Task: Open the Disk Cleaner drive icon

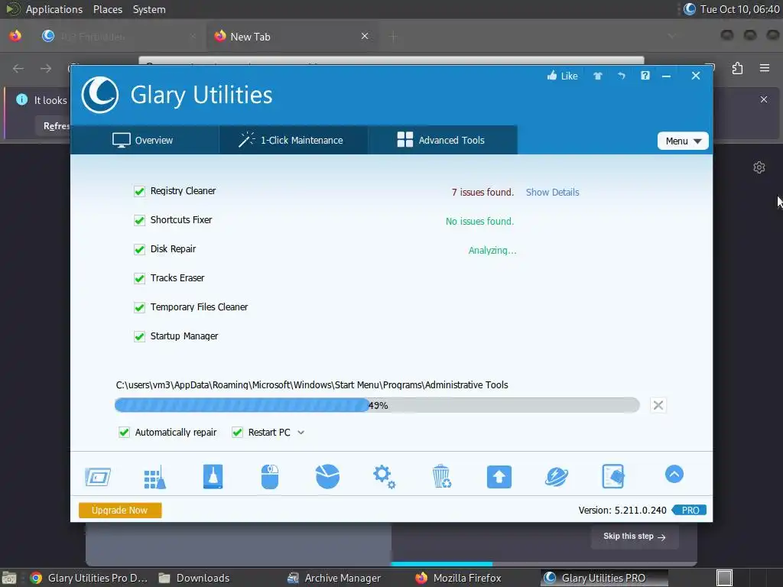Action: coord(213,476)
